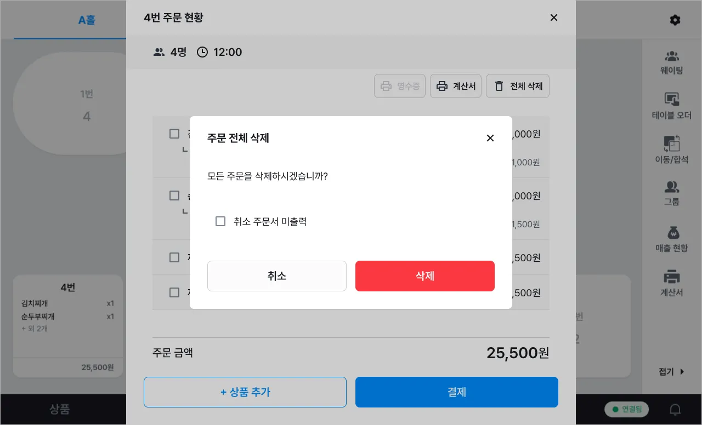Check the first order item checkbox

coord(174,134)
